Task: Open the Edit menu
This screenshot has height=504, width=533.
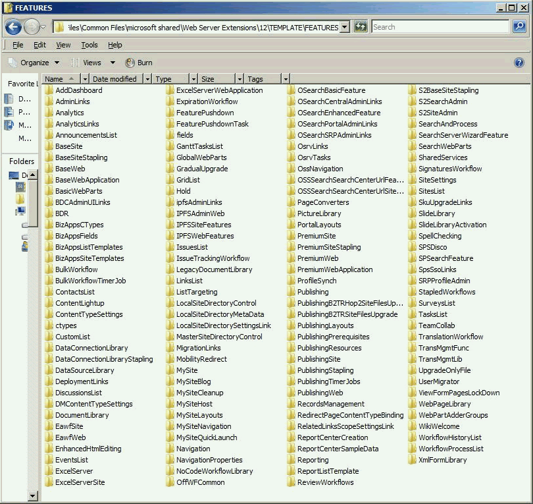Action: pyautogui.click(x=39, y=45)
